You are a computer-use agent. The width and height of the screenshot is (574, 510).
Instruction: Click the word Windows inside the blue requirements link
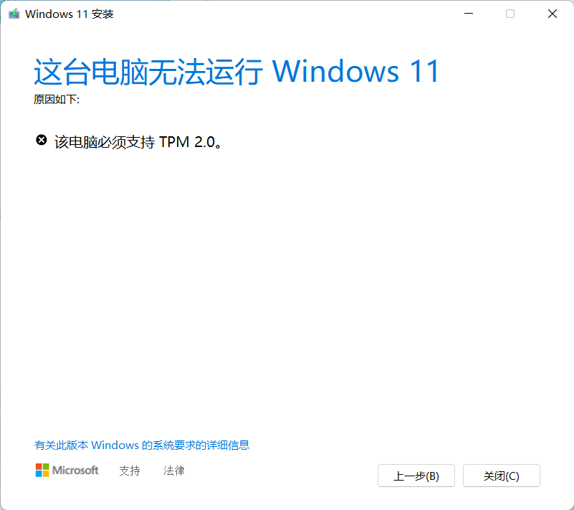pos(115,445)
